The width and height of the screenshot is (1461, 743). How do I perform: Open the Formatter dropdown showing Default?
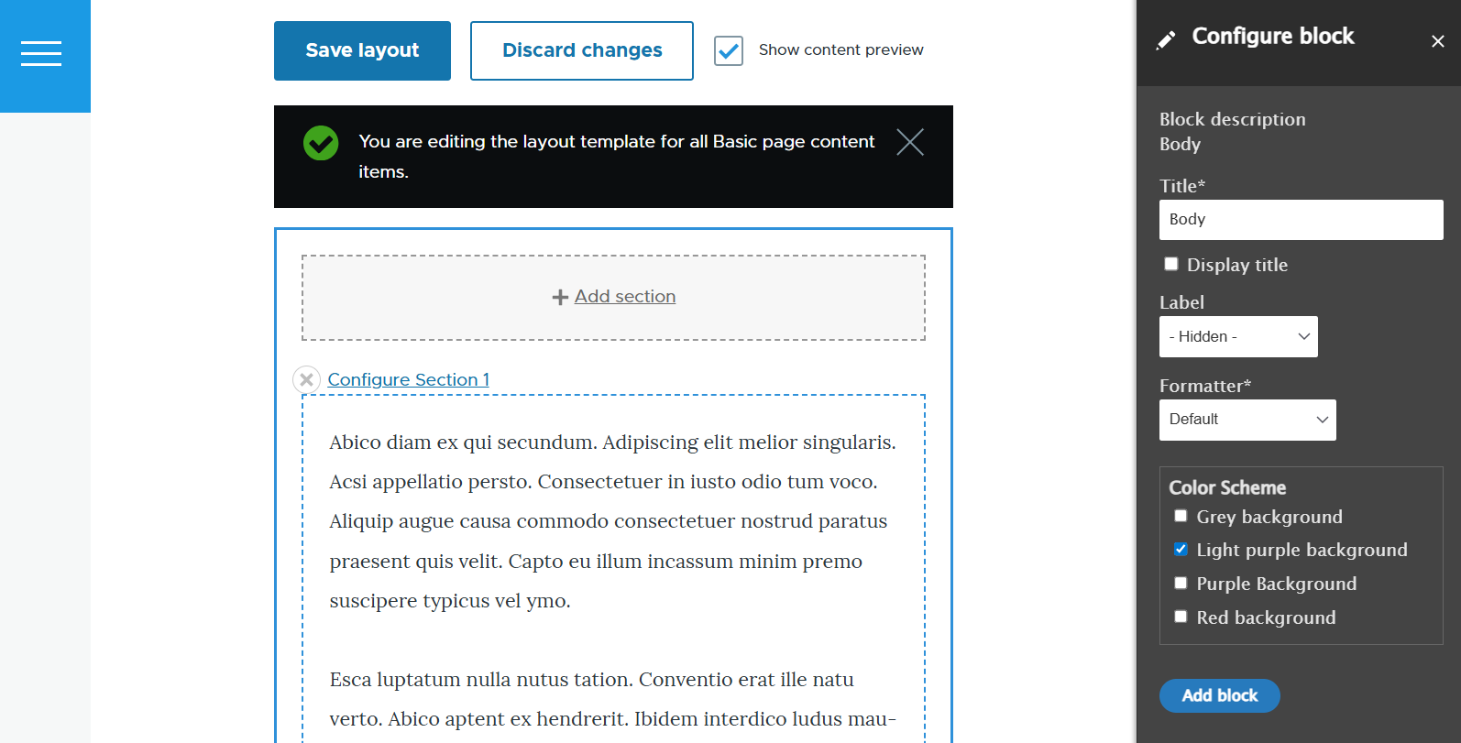click(x=1247, y=420)
